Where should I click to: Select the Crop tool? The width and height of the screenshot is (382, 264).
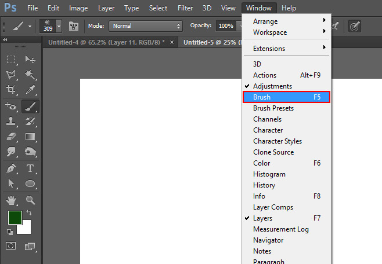11,90
